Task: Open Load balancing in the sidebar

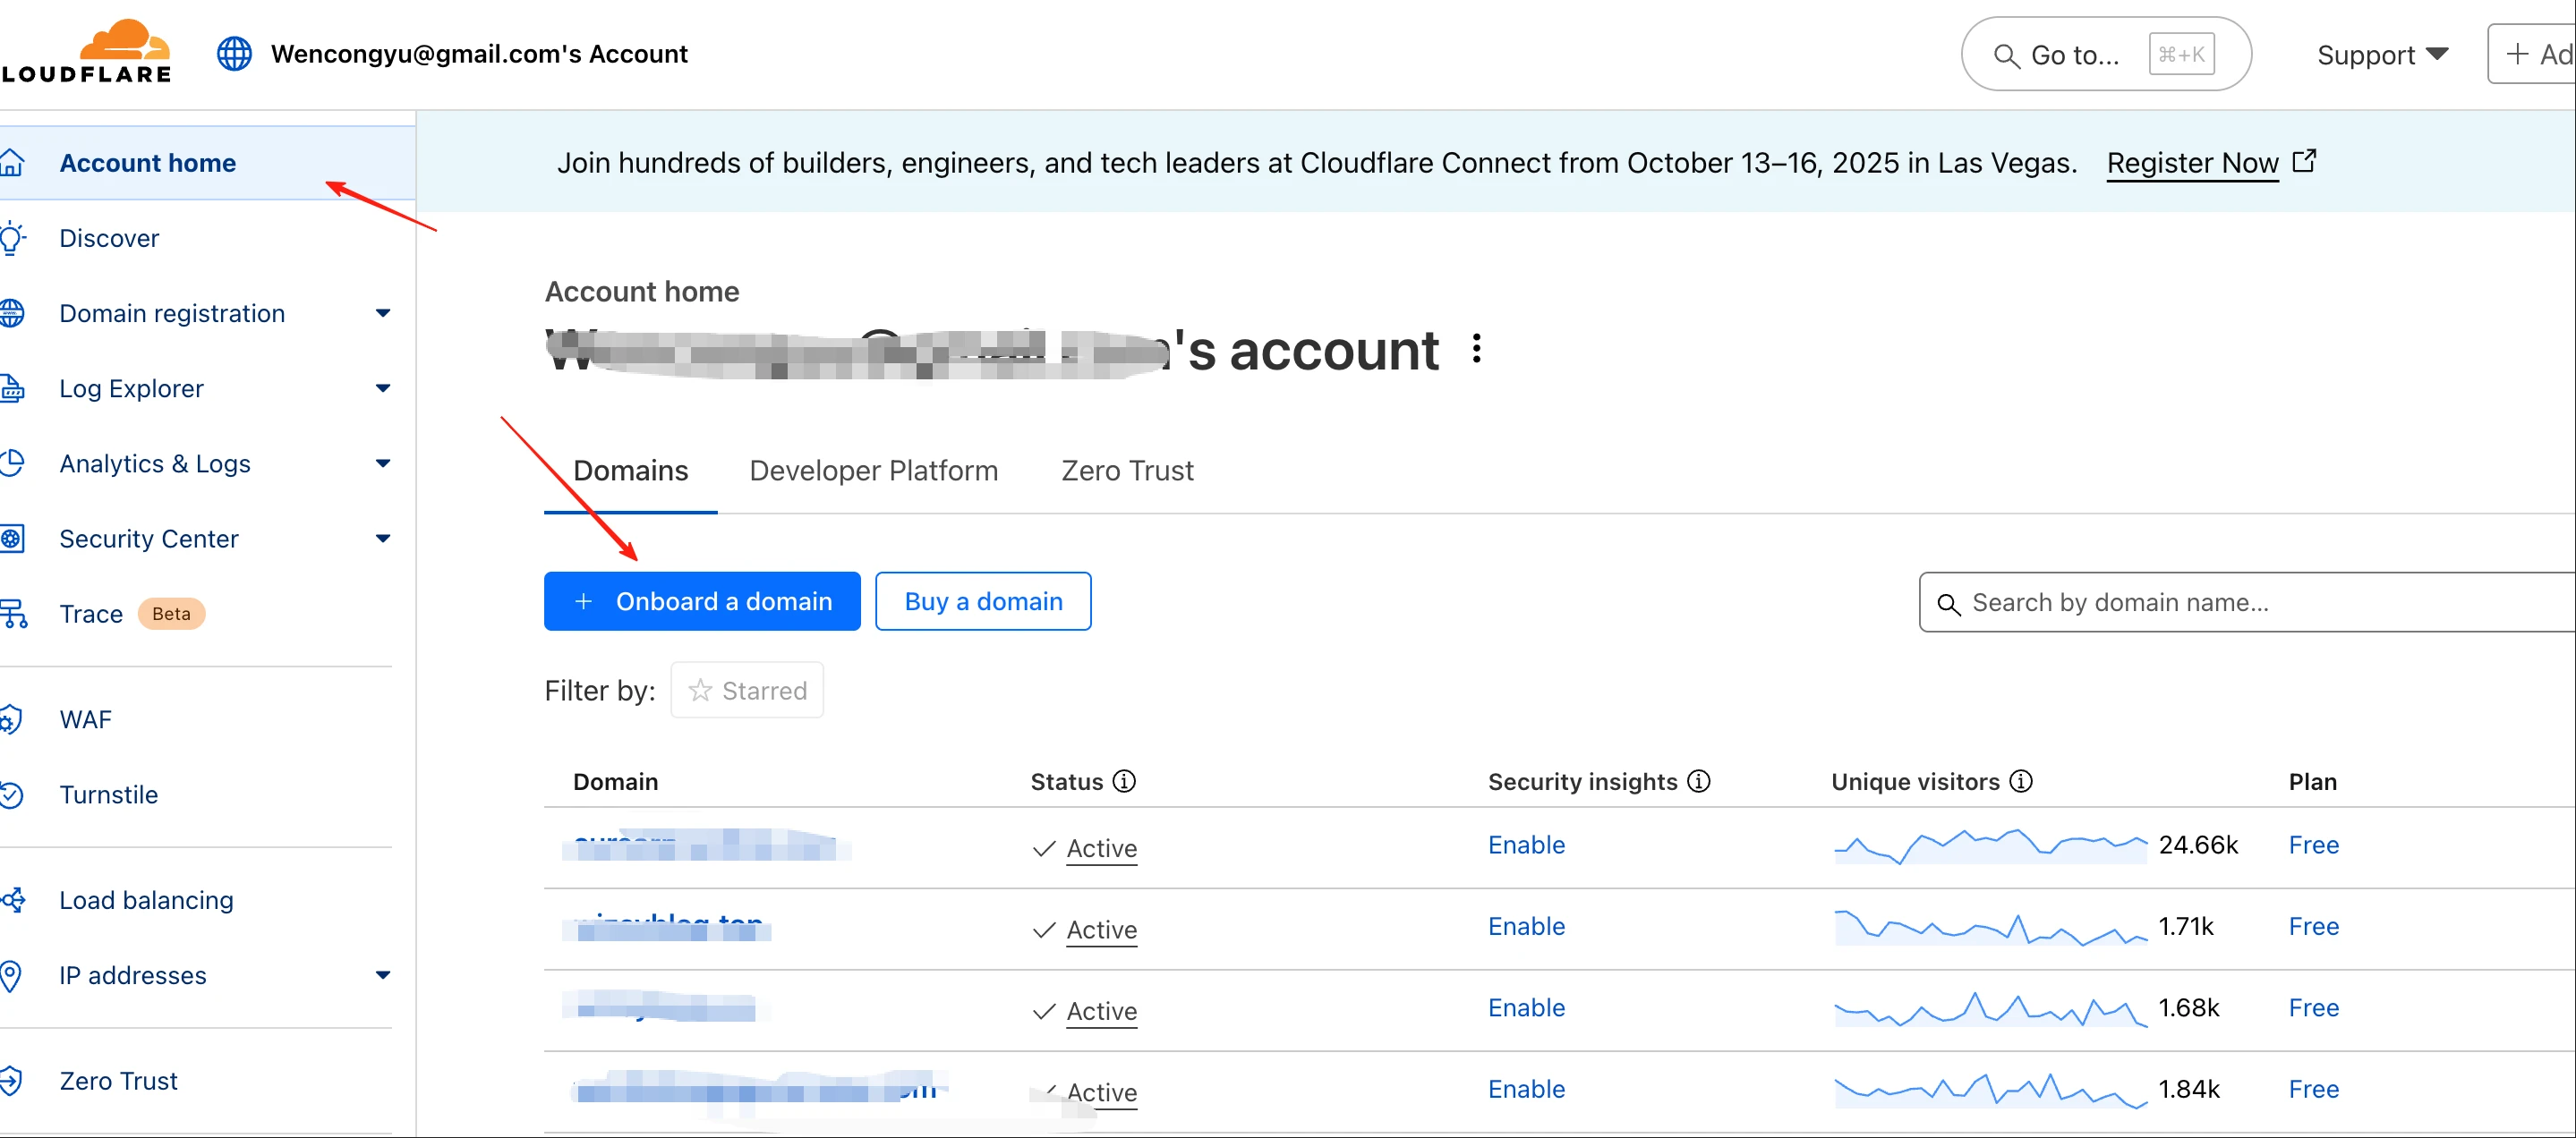Action: click(146, 900)
